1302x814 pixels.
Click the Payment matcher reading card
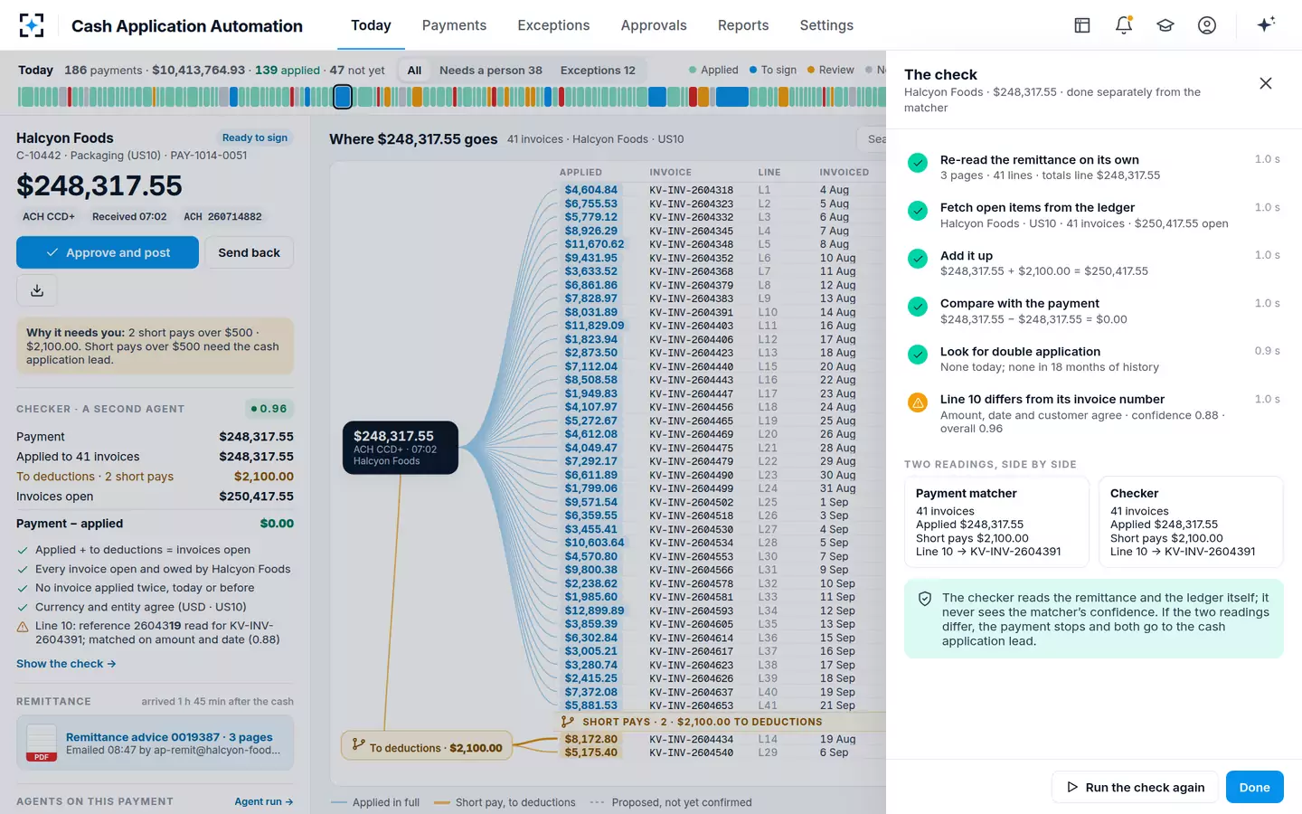[x=996, y=522]
